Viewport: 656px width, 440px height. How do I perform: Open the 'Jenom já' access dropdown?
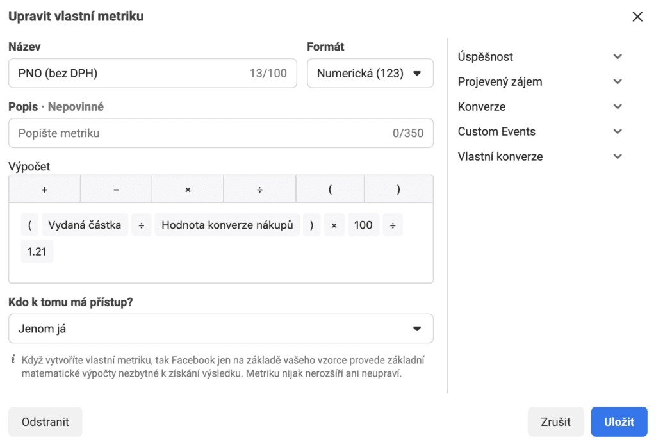coord(220,328)
